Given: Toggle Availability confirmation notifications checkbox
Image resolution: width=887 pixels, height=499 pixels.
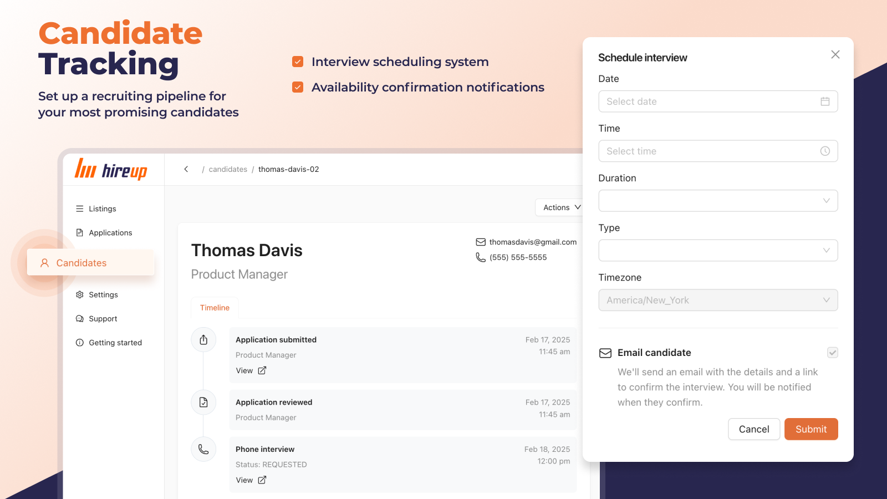Looking at the screenshot, I should (298, 87).
